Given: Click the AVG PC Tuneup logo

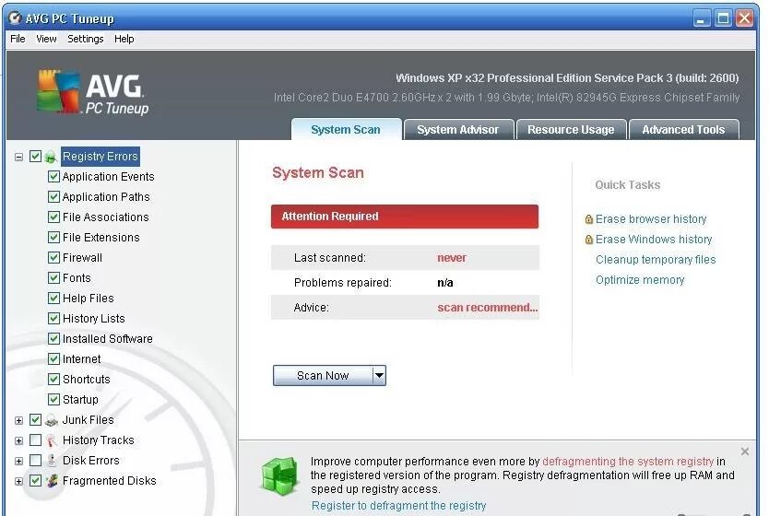Looking at the screenshot, I should 93,92.
